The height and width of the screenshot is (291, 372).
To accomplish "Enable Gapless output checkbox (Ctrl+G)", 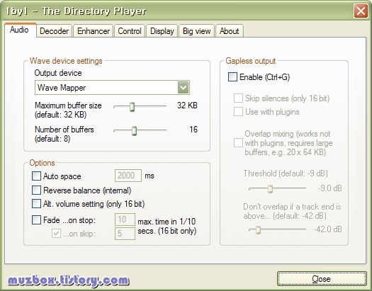I will [x=232, y=76].
